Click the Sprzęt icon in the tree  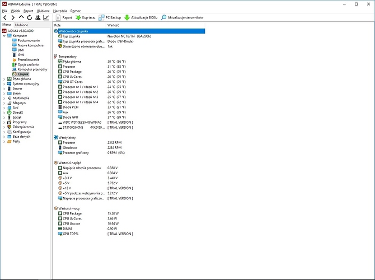pyautogui.click(x=10, y=117)
